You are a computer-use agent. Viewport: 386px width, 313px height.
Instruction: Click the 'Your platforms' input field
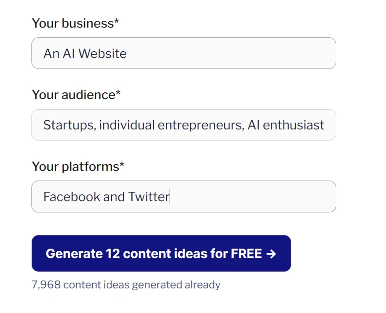coord(184,196)
